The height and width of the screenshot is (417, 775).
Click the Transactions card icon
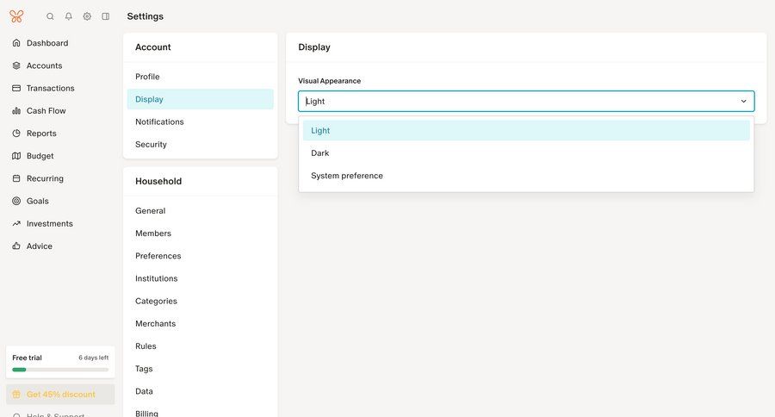pyautogui.click(x=16, y=88)
